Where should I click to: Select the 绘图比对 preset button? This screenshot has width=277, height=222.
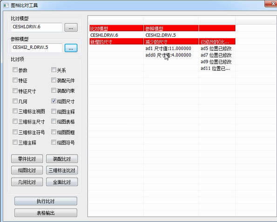(27, 170)
